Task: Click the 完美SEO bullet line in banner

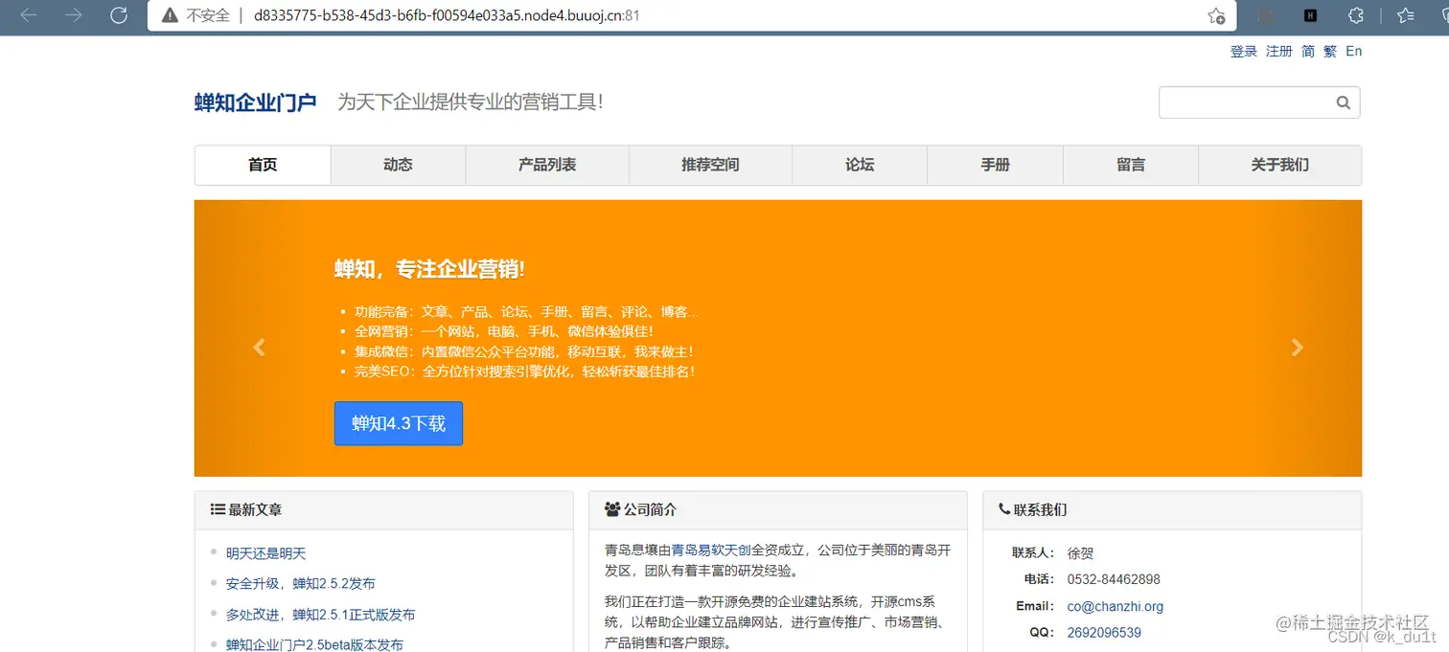Action: click(525, 371)
